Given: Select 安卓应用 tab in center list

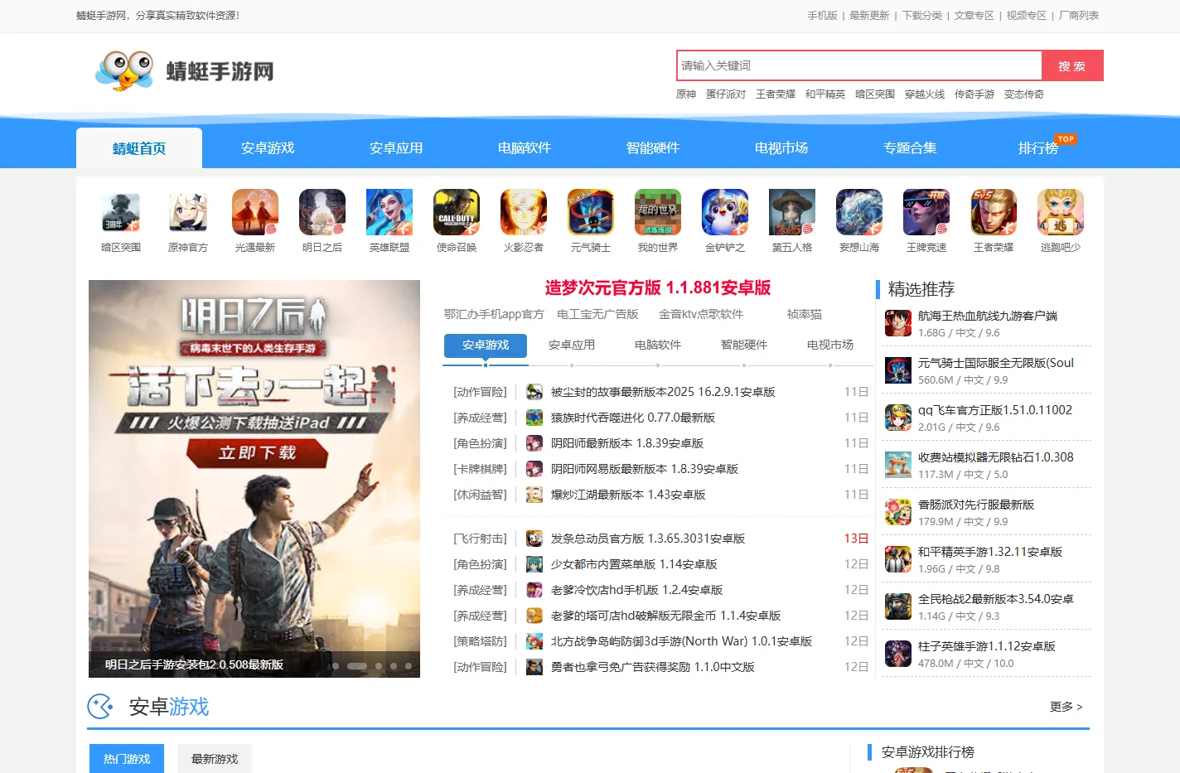Looking at the screenshot, I should [572, 345].
